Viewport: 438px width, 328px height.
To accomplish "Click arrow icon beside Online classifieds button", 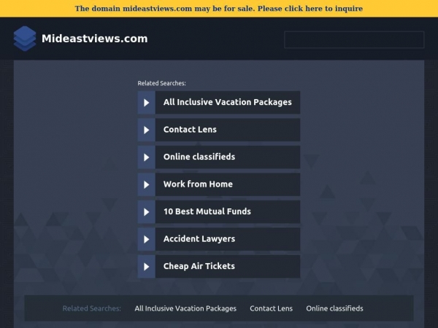I will 147,157.
